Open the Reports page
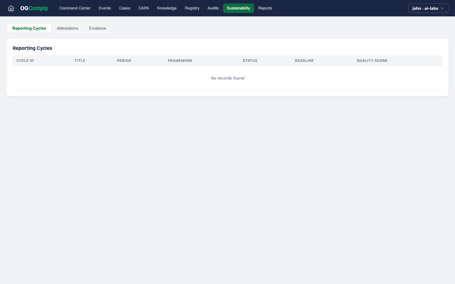This screenshot has width=455, height=284. pyautogui.click(x=265, y=8)
